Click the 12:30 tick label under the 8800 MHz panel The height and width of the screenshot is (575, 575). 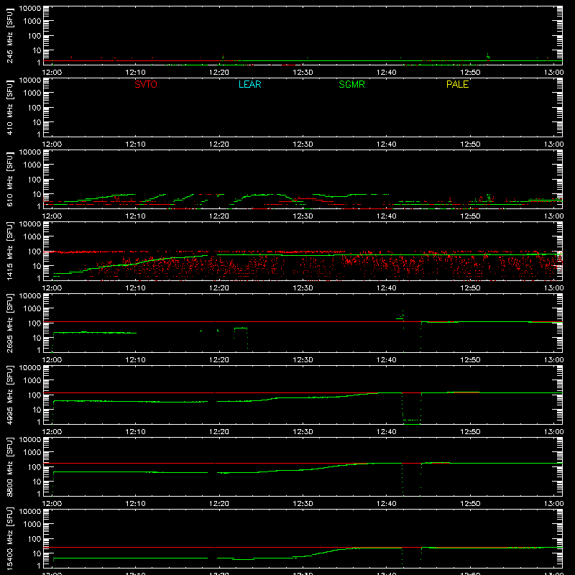click(303, 504)
